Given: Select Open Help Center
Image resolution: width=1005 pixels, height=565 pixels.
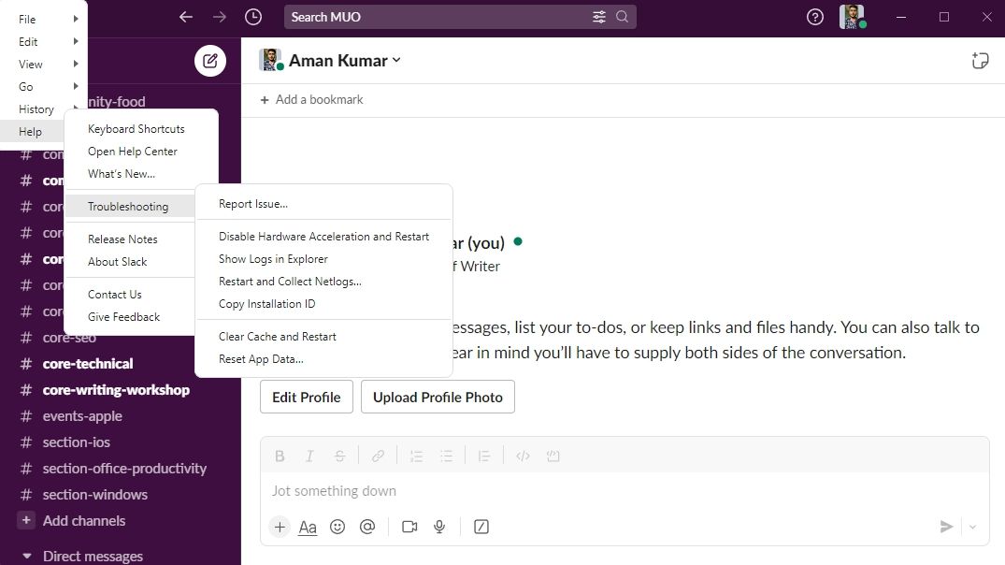Looking at the screenshot, I should tap(132, 152).
